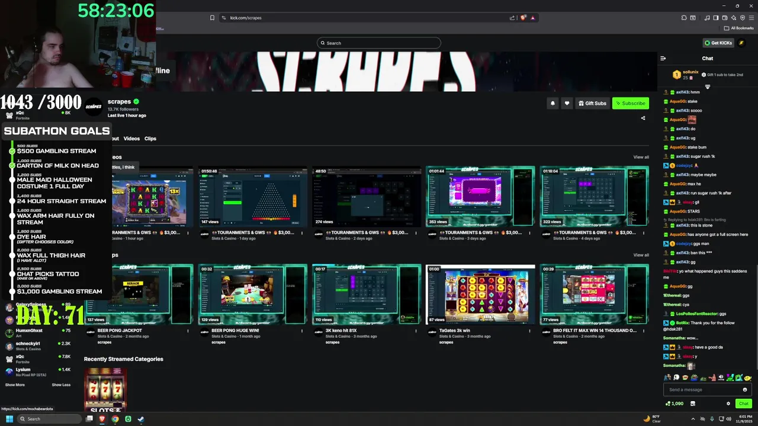Click the green Chat send button
Viewport: 758px width, 426px height.
tap(744, 404)
